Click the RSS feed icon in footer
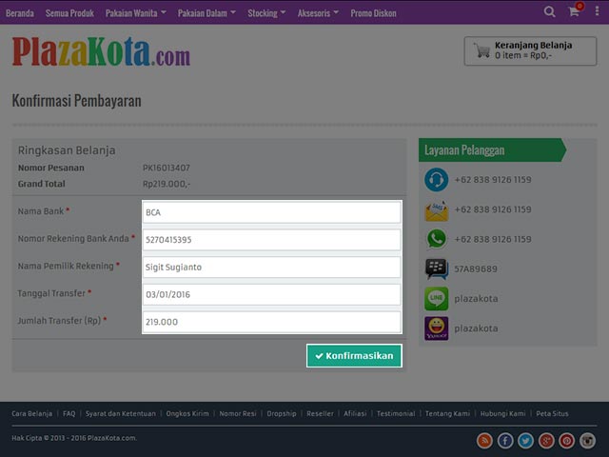Screen dimensions: 609x457 coord(484,440)
